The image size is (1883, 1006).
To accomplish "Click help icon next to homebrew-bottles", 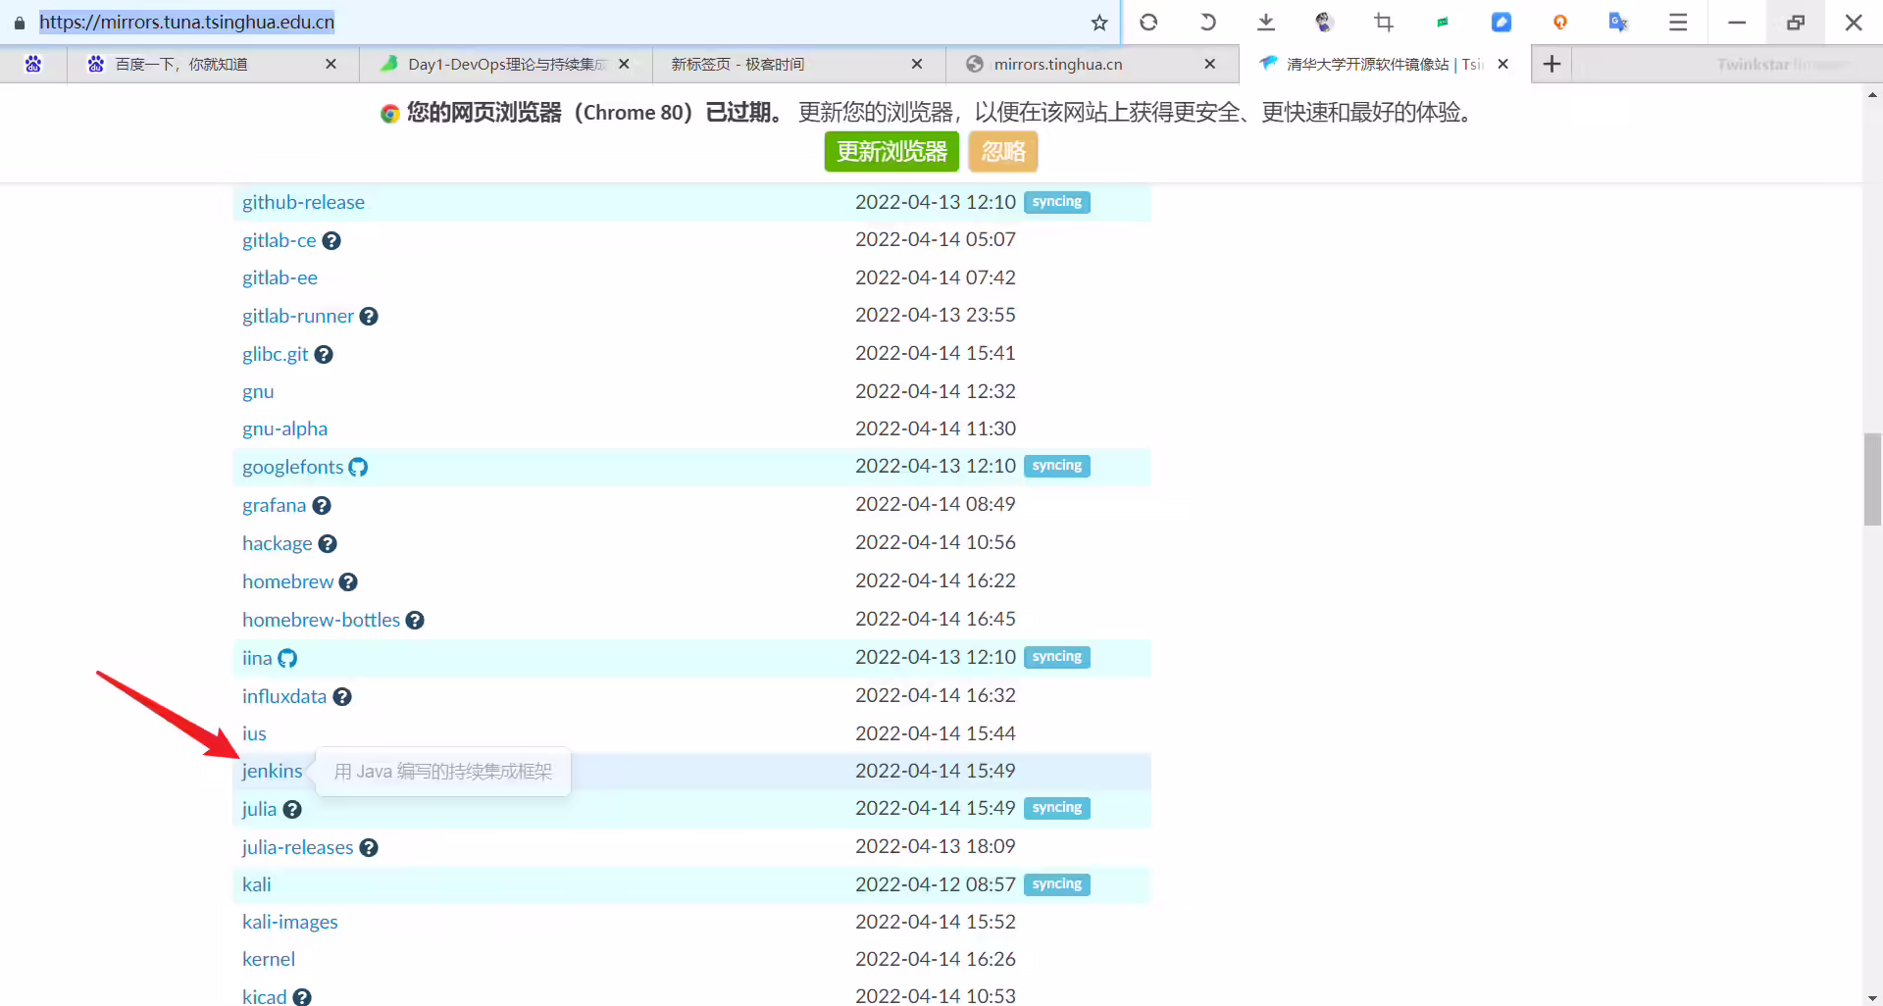I will pos(415,620).
